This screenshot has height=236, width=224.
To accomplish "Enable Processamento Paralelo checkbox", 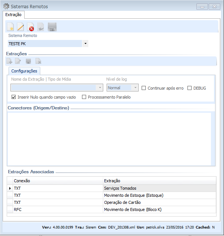I will point(84,97).
